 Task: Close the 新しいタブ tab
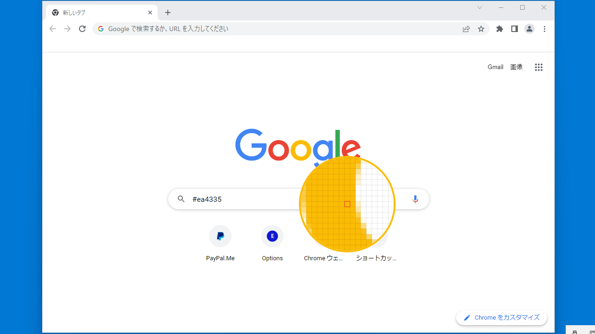(150, 13)
